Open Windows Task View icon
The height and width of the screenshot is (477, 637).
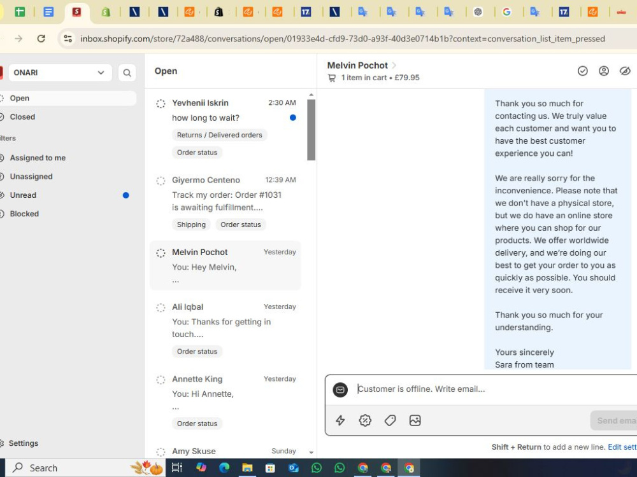coord(176,467)
